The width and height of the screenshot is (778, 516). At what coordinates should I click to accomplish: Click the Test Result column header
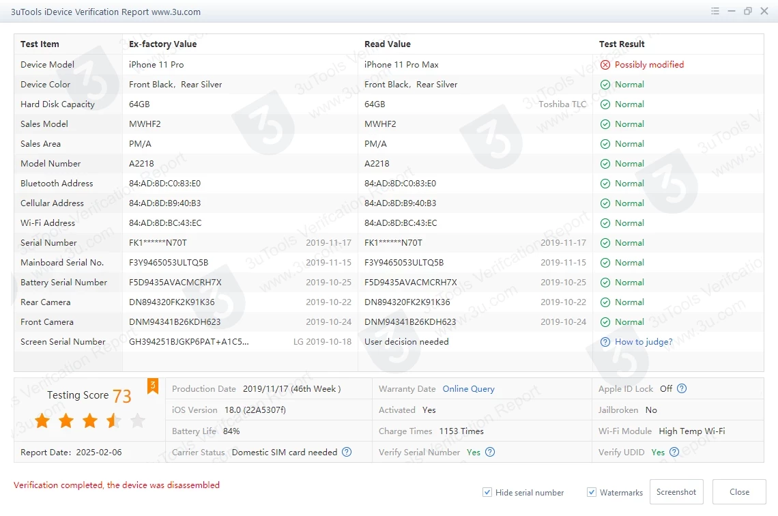tap(622, 44)
